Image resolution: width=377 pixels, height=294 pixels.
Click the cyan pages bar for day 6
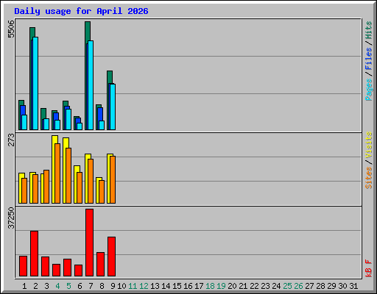80,126
